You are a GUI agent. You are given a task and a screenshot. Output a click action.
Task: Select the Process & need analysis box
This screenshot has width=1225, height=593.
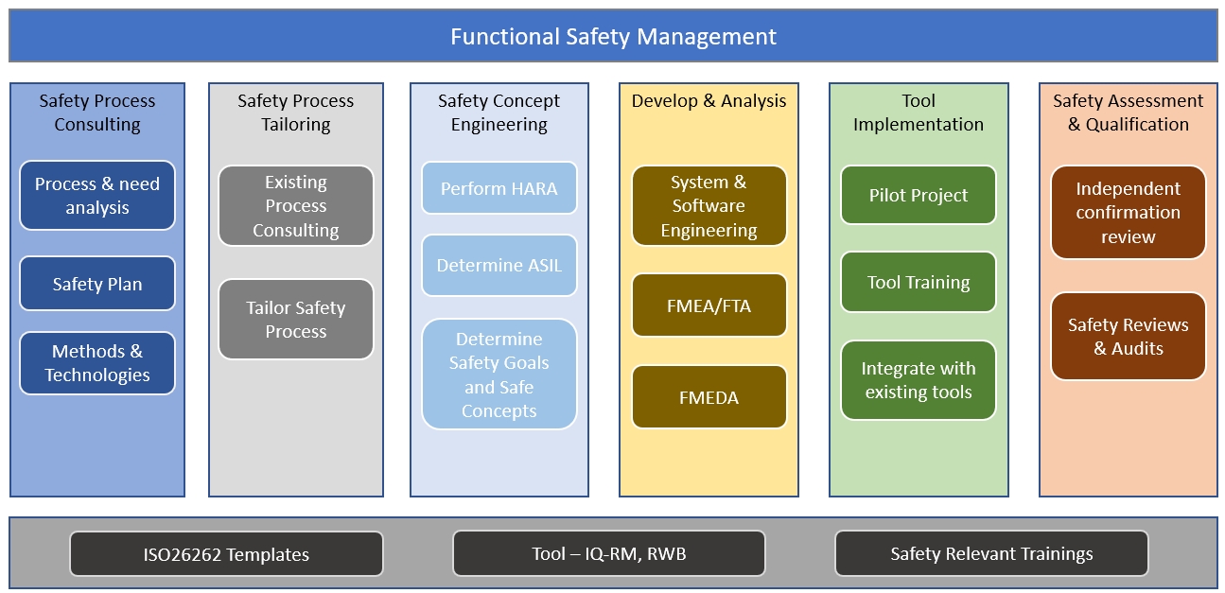(97, 196)
